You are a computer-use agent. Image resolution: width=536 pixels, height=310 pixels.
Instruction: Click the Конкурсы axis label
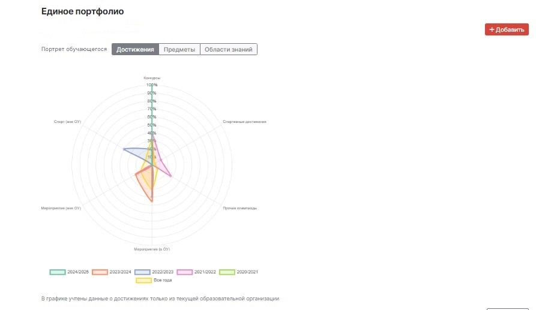click(x=152, y=78)
